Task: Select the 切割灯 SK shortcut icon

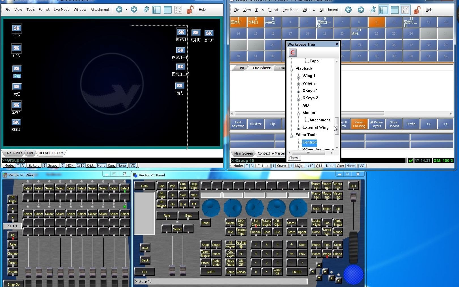Action: click(x=196, y=33)
